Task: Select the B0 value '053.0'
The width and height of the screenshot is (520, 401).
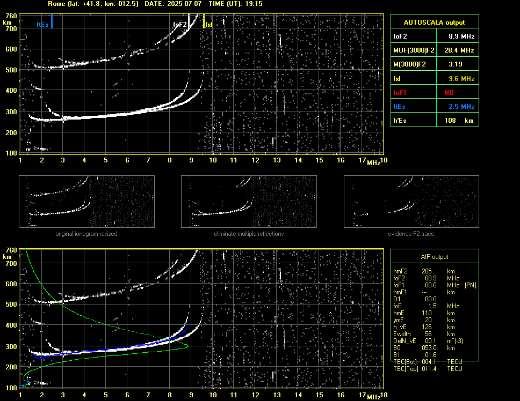Action: tap(429, 348)
